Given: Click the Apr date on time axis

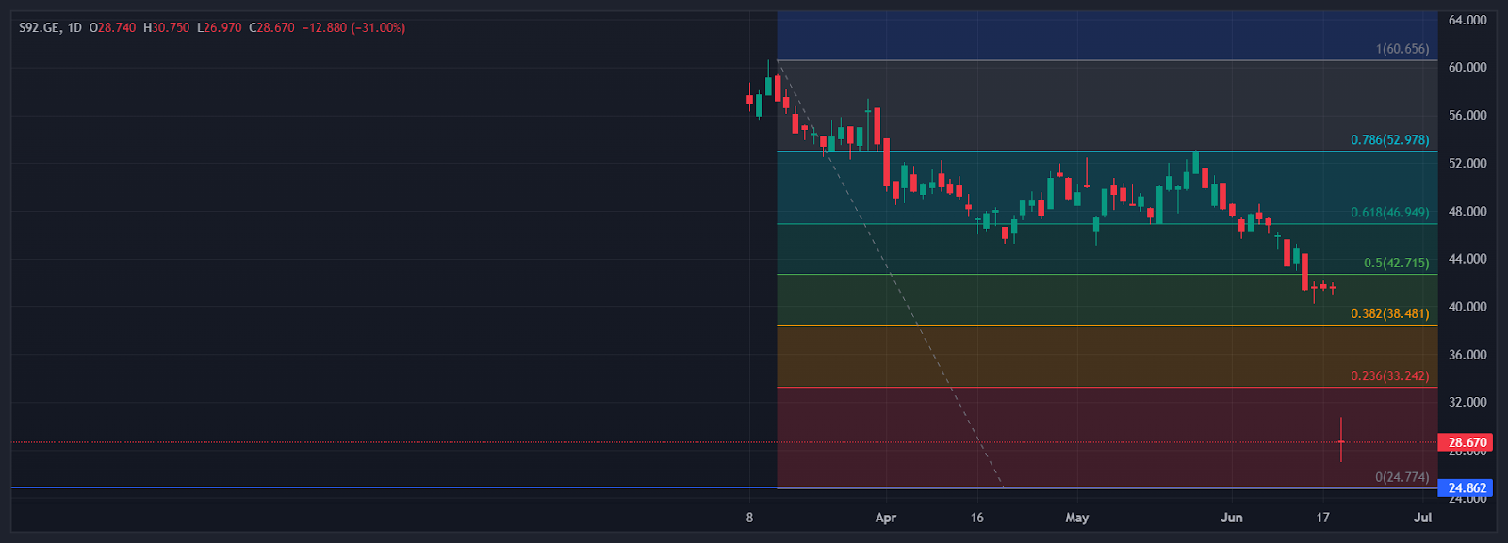Looking at the screenshot, I should point(885,518).
